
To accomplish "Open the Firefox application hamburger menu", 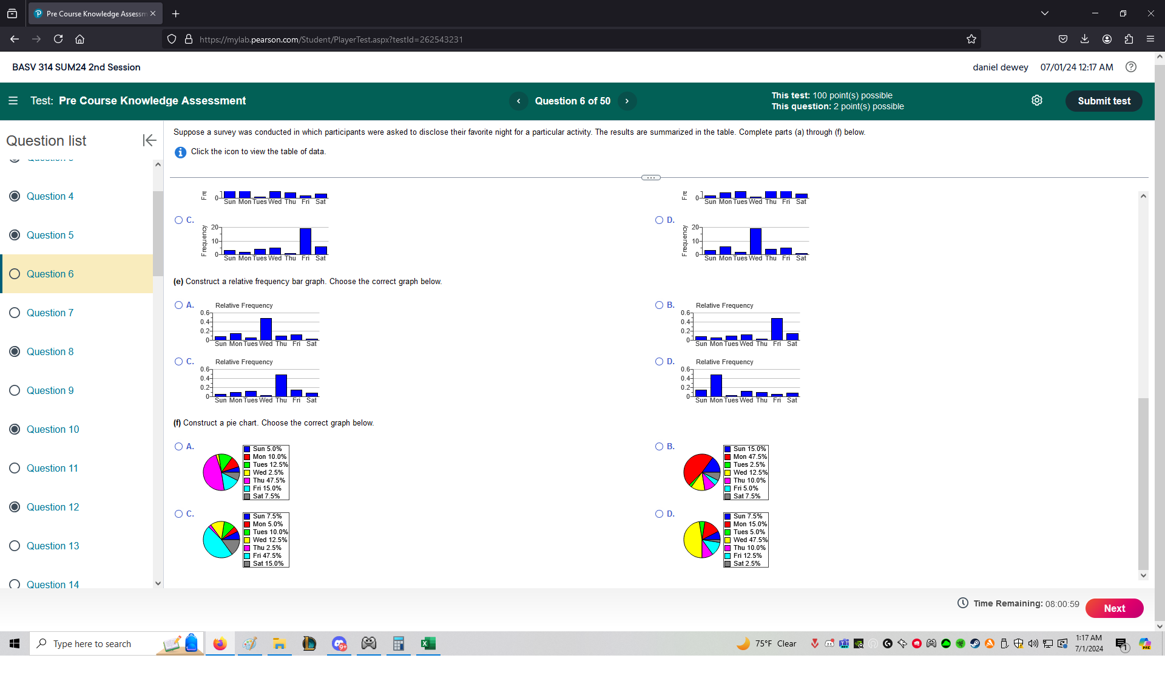I will 1150,39.
